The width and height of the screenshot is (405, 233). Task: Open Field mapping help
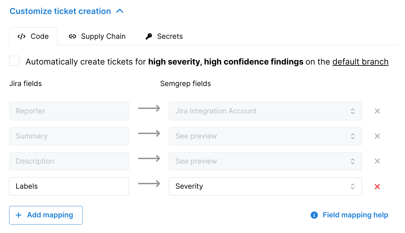point(355,215)
